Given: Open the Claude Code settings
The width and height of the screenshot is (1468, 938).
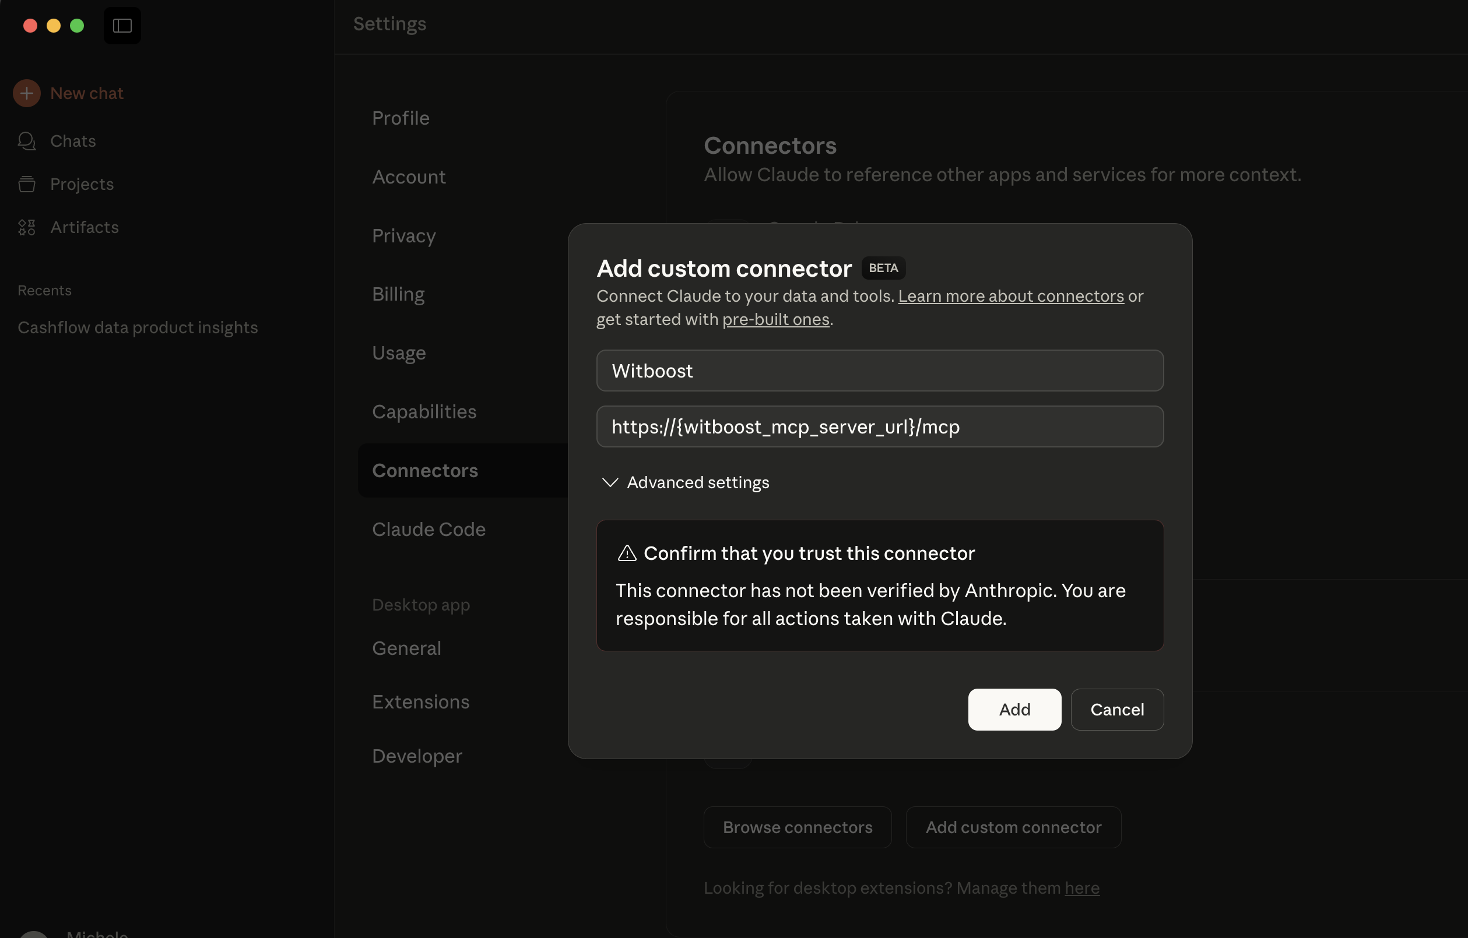Looking at the screenshot, I should 429,529.
